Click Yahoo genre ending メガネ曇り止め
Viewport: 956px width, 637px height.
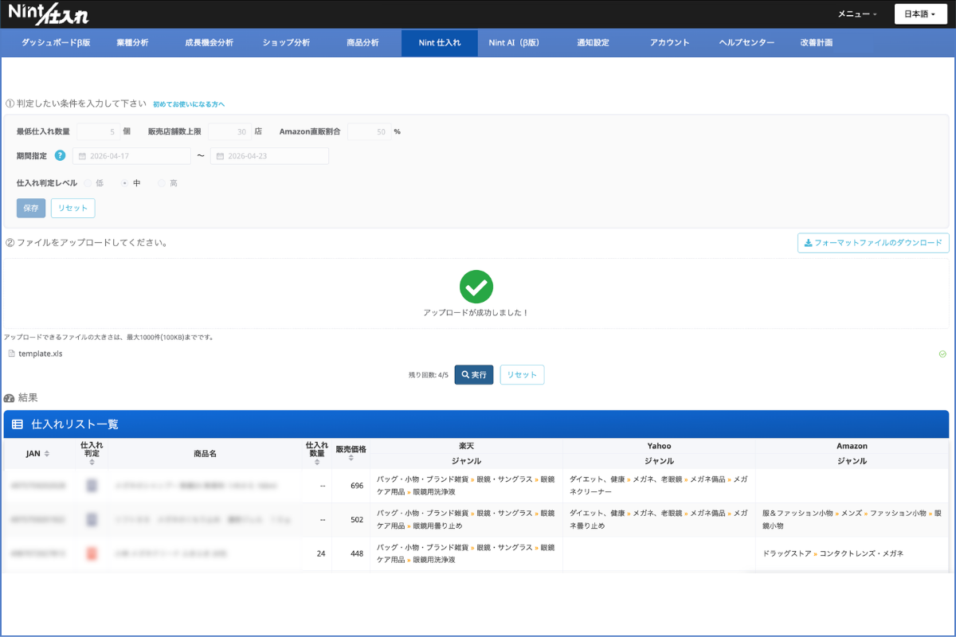658,519
